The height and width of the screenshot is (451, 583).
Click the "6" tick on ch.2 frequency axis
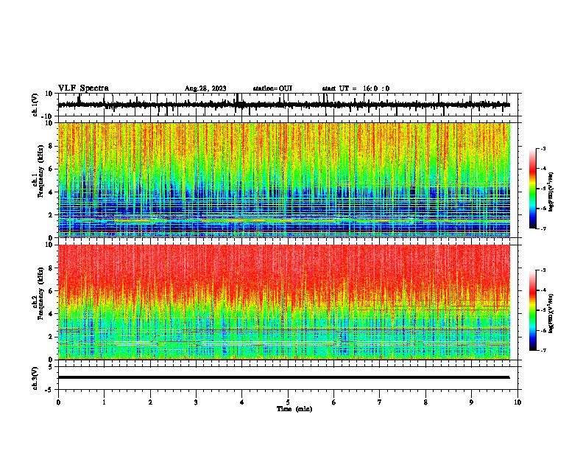coord(51,290)
